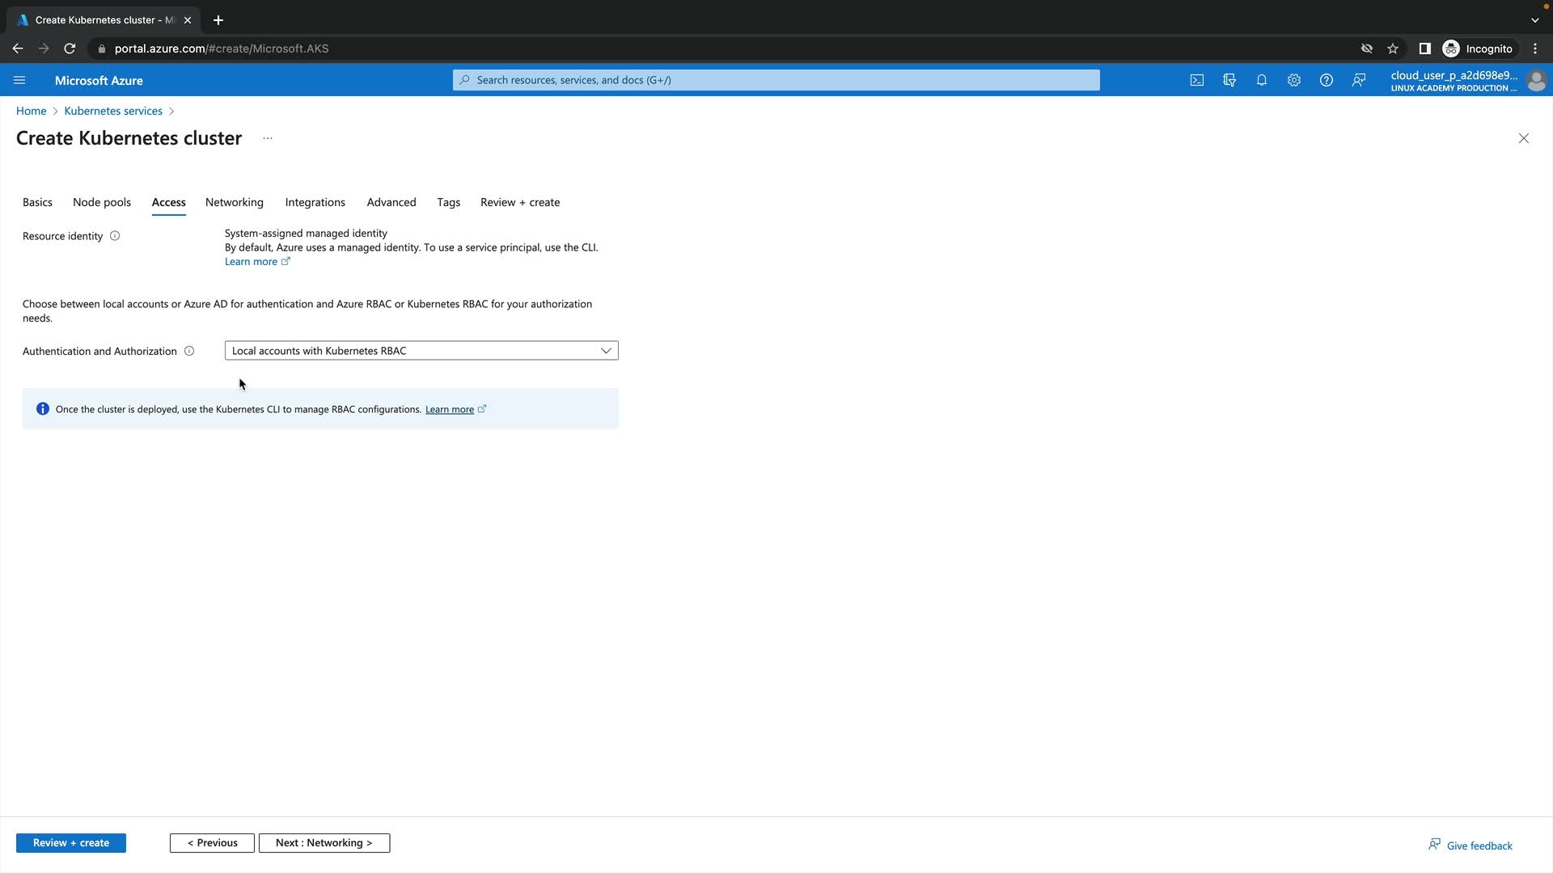Click the Review + create button
The width and height of the screenshot is (1553, 873).
point(71,843)
